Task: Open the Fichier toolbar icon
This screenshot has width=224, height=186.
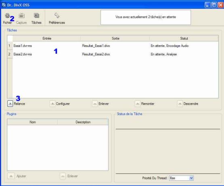Action: (x=7, y=15)
